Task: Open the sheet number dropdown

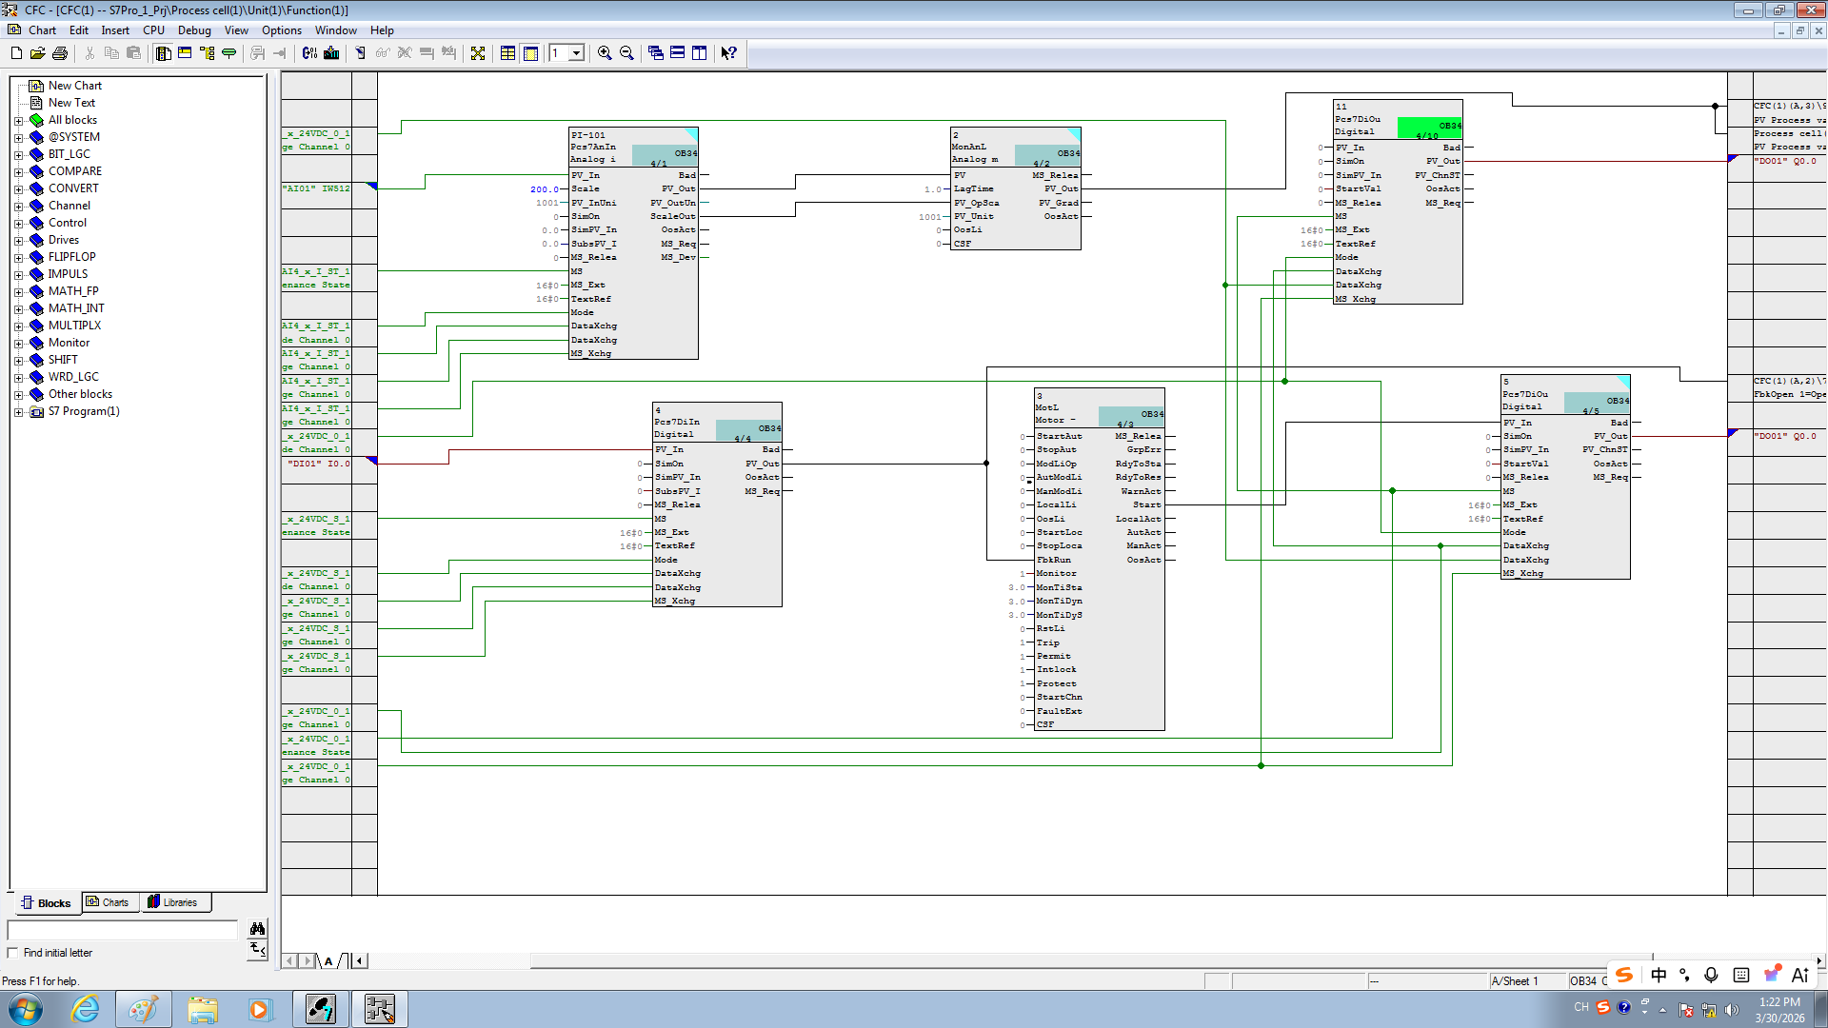Action: [576, 53]
